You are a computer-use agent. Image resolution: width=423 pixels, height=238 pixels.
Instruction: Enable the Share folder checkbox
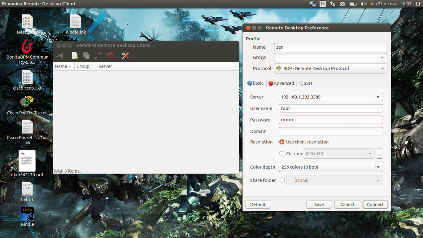[x=282, y=180]
